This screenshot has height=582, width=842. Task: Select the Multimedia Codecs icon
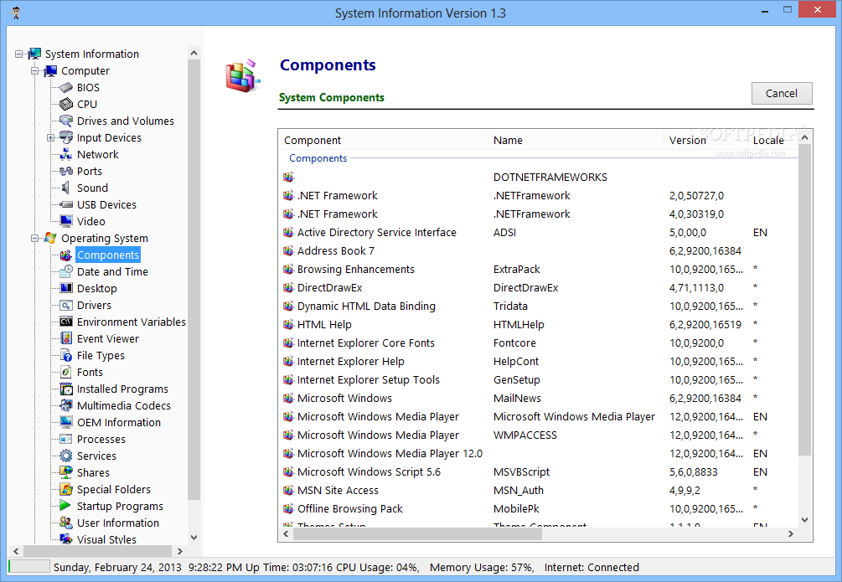(x=66, y=405)
